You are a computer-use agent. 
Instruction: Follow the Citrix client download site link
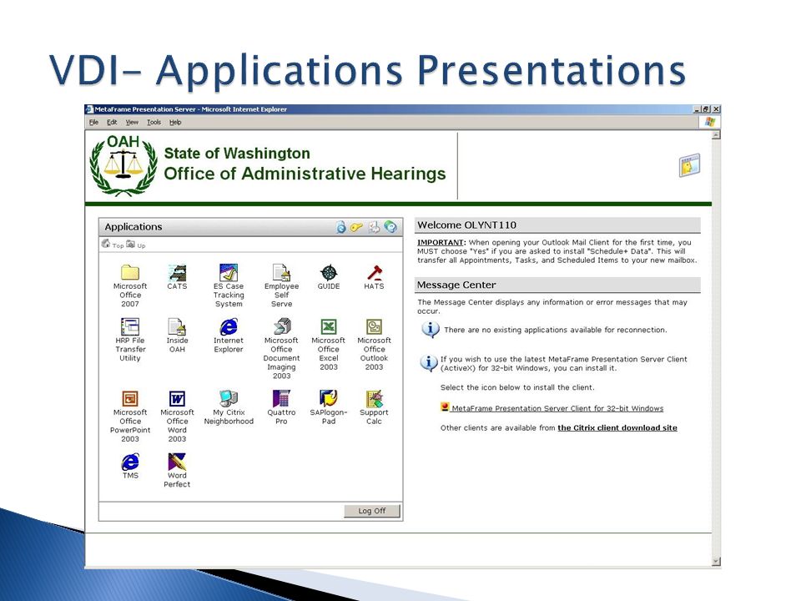click(x=617, y=427)
